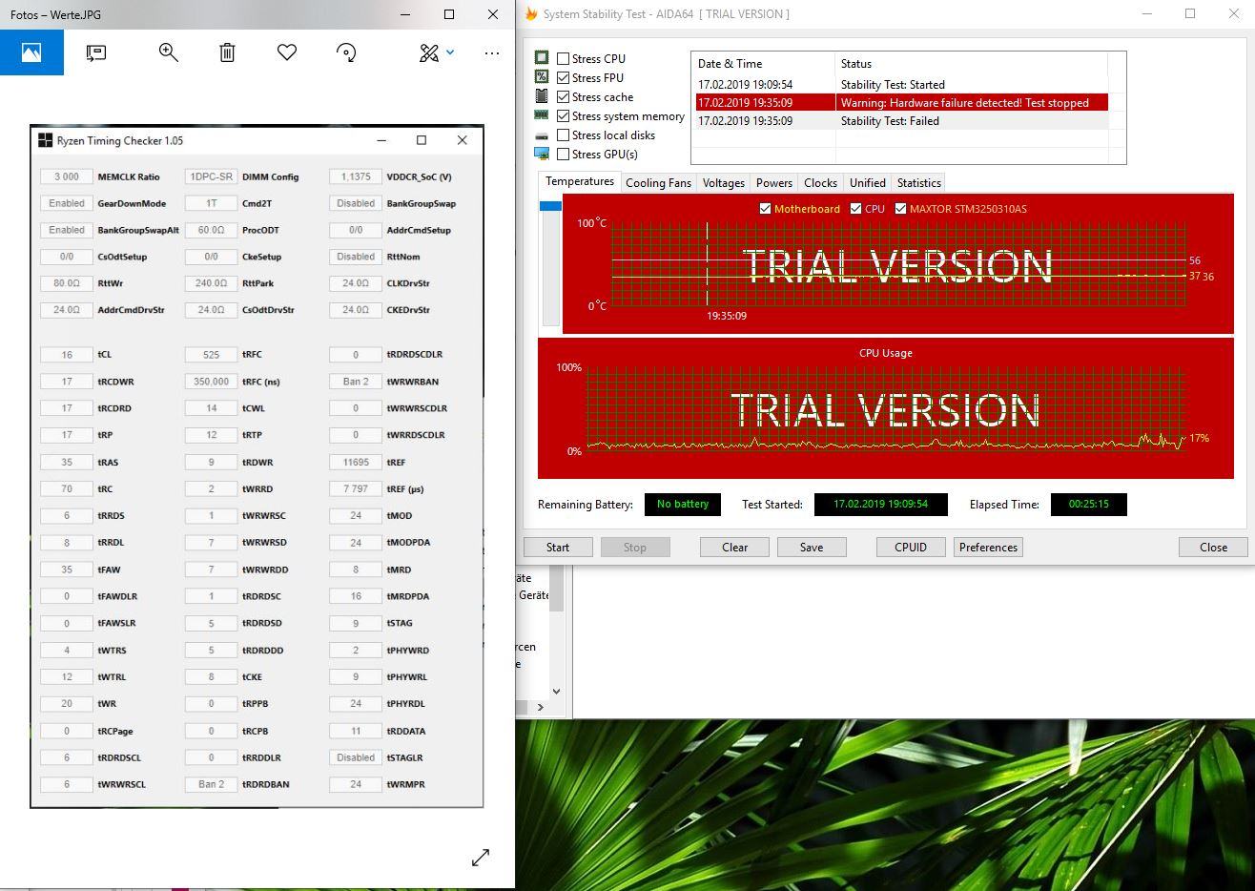The image size is (1255, 891).
Task: Open the Unified tab
Action: pos(868,183)
